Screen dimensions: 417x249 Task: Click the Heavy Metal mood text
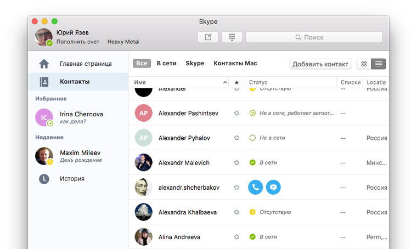coord(123,42)
